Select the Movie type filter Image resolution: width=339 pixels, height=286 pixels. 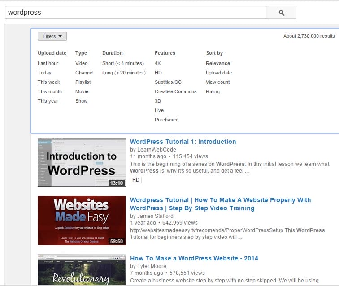pyautogui.click(x=82, y=91)
